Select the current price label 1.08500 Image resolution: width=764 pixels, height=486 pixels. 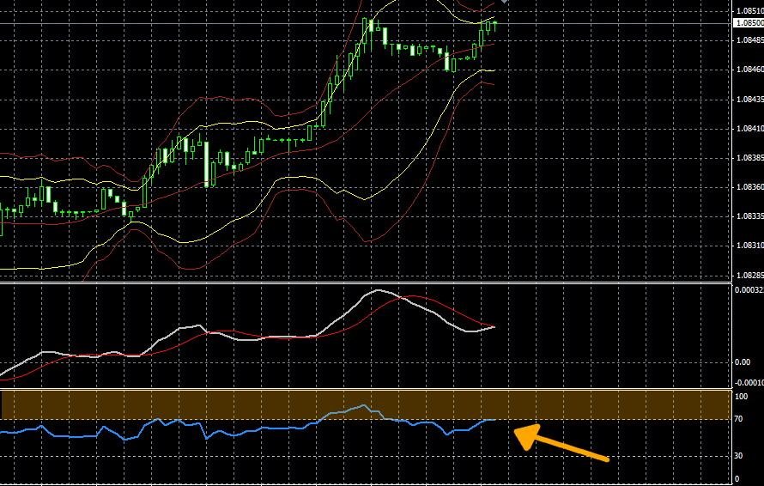[749, 23]
